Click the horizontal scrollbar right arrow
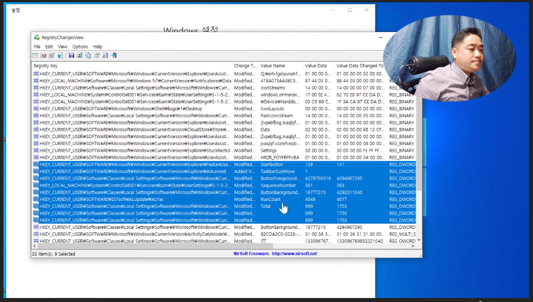Viewport: 533px width, 302px height. click(x=413, y=245)
